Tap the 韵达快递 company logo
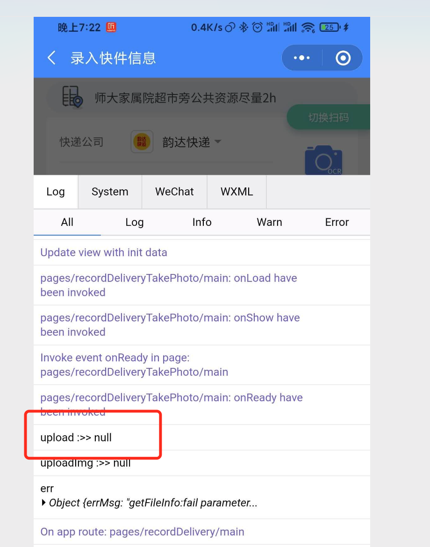 coord(142,142)
